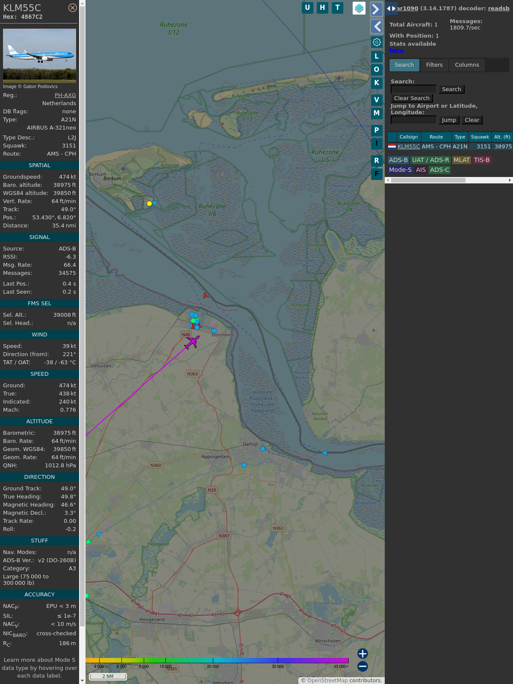Click the Clear button next to Jump
This screenshot has width=513, height=684.
[472, 120]
